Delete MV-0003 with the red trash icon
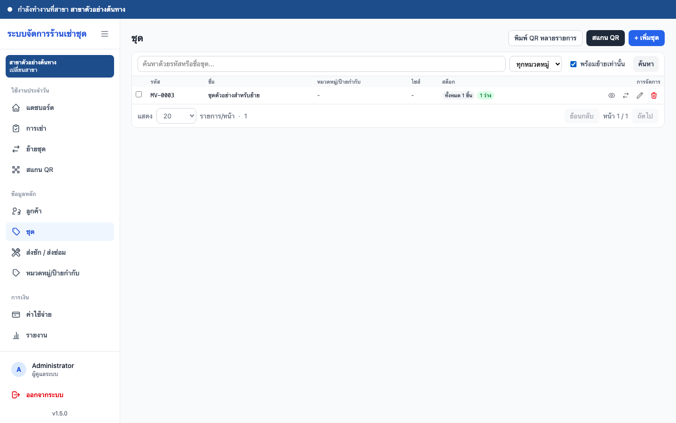Screen dimensions: 676x423 click(654, 95)
